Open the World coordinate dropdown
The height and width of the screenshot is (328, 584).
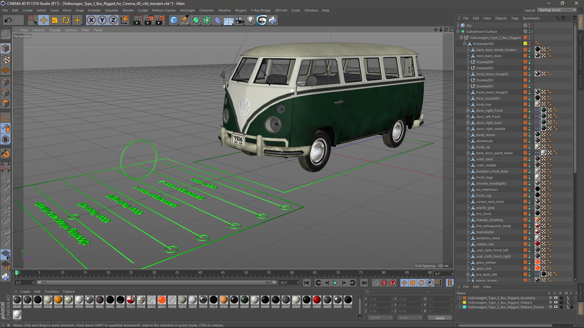tap(380, 318)
